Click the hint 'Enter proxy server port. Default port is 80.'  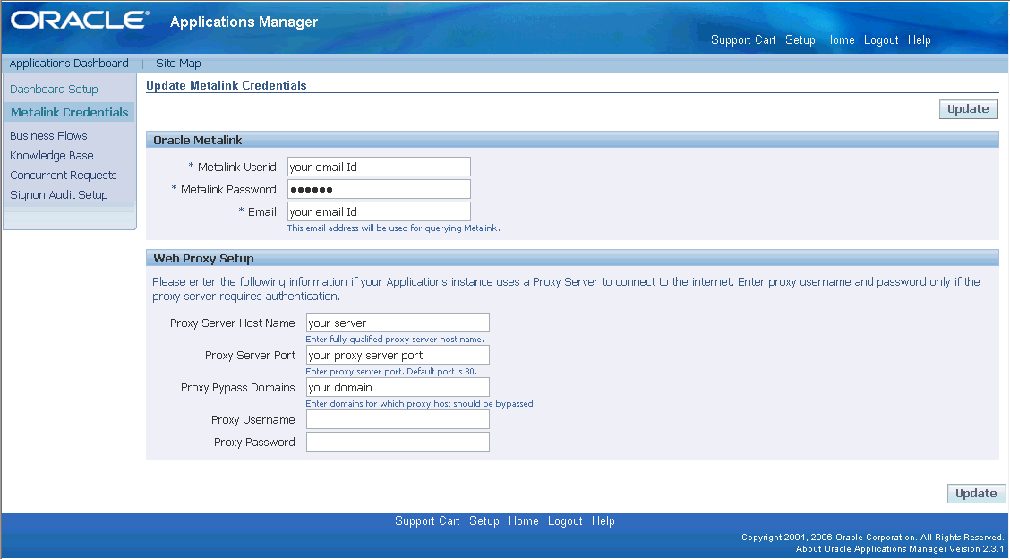tap(391, 372)
